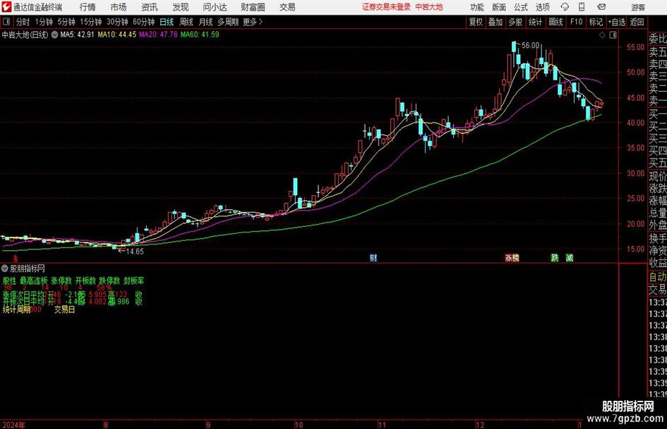Click the 统计 toolbar button

(535, 22)
